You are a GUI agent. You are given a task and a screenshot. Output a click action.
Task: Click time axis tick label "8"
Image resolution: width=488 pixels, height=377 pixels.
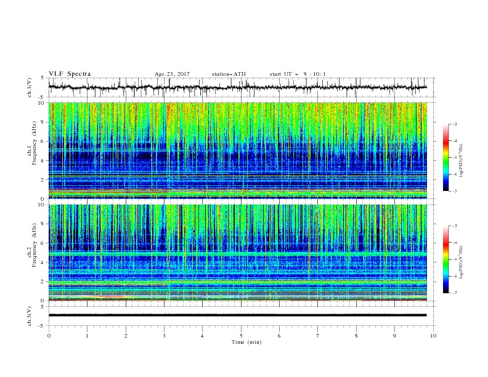click(x=356, y=336)
